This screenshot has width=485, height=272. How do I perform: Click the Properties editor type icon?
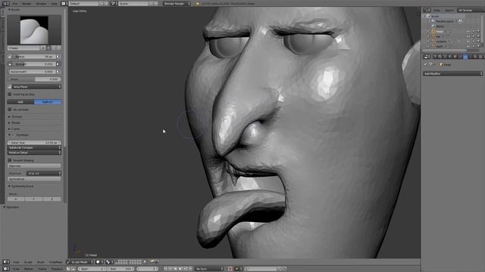tap(427, 57)
